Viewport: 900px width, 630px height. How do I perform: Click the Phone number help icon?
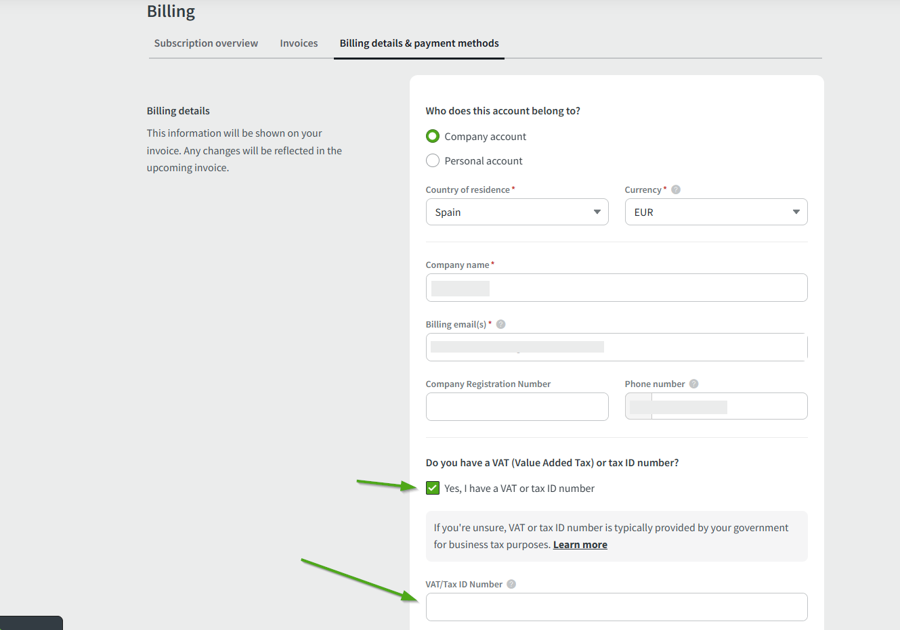click(x=693, y=384)
